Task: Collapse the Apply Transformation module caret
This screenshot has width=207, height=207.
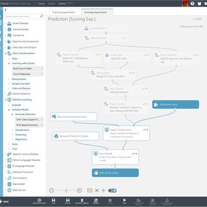Action: pos(147,130)
